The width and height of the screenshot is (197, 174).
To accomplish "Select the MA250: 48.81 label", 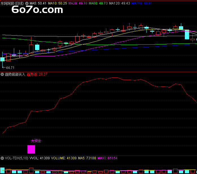I will [142, 3].
